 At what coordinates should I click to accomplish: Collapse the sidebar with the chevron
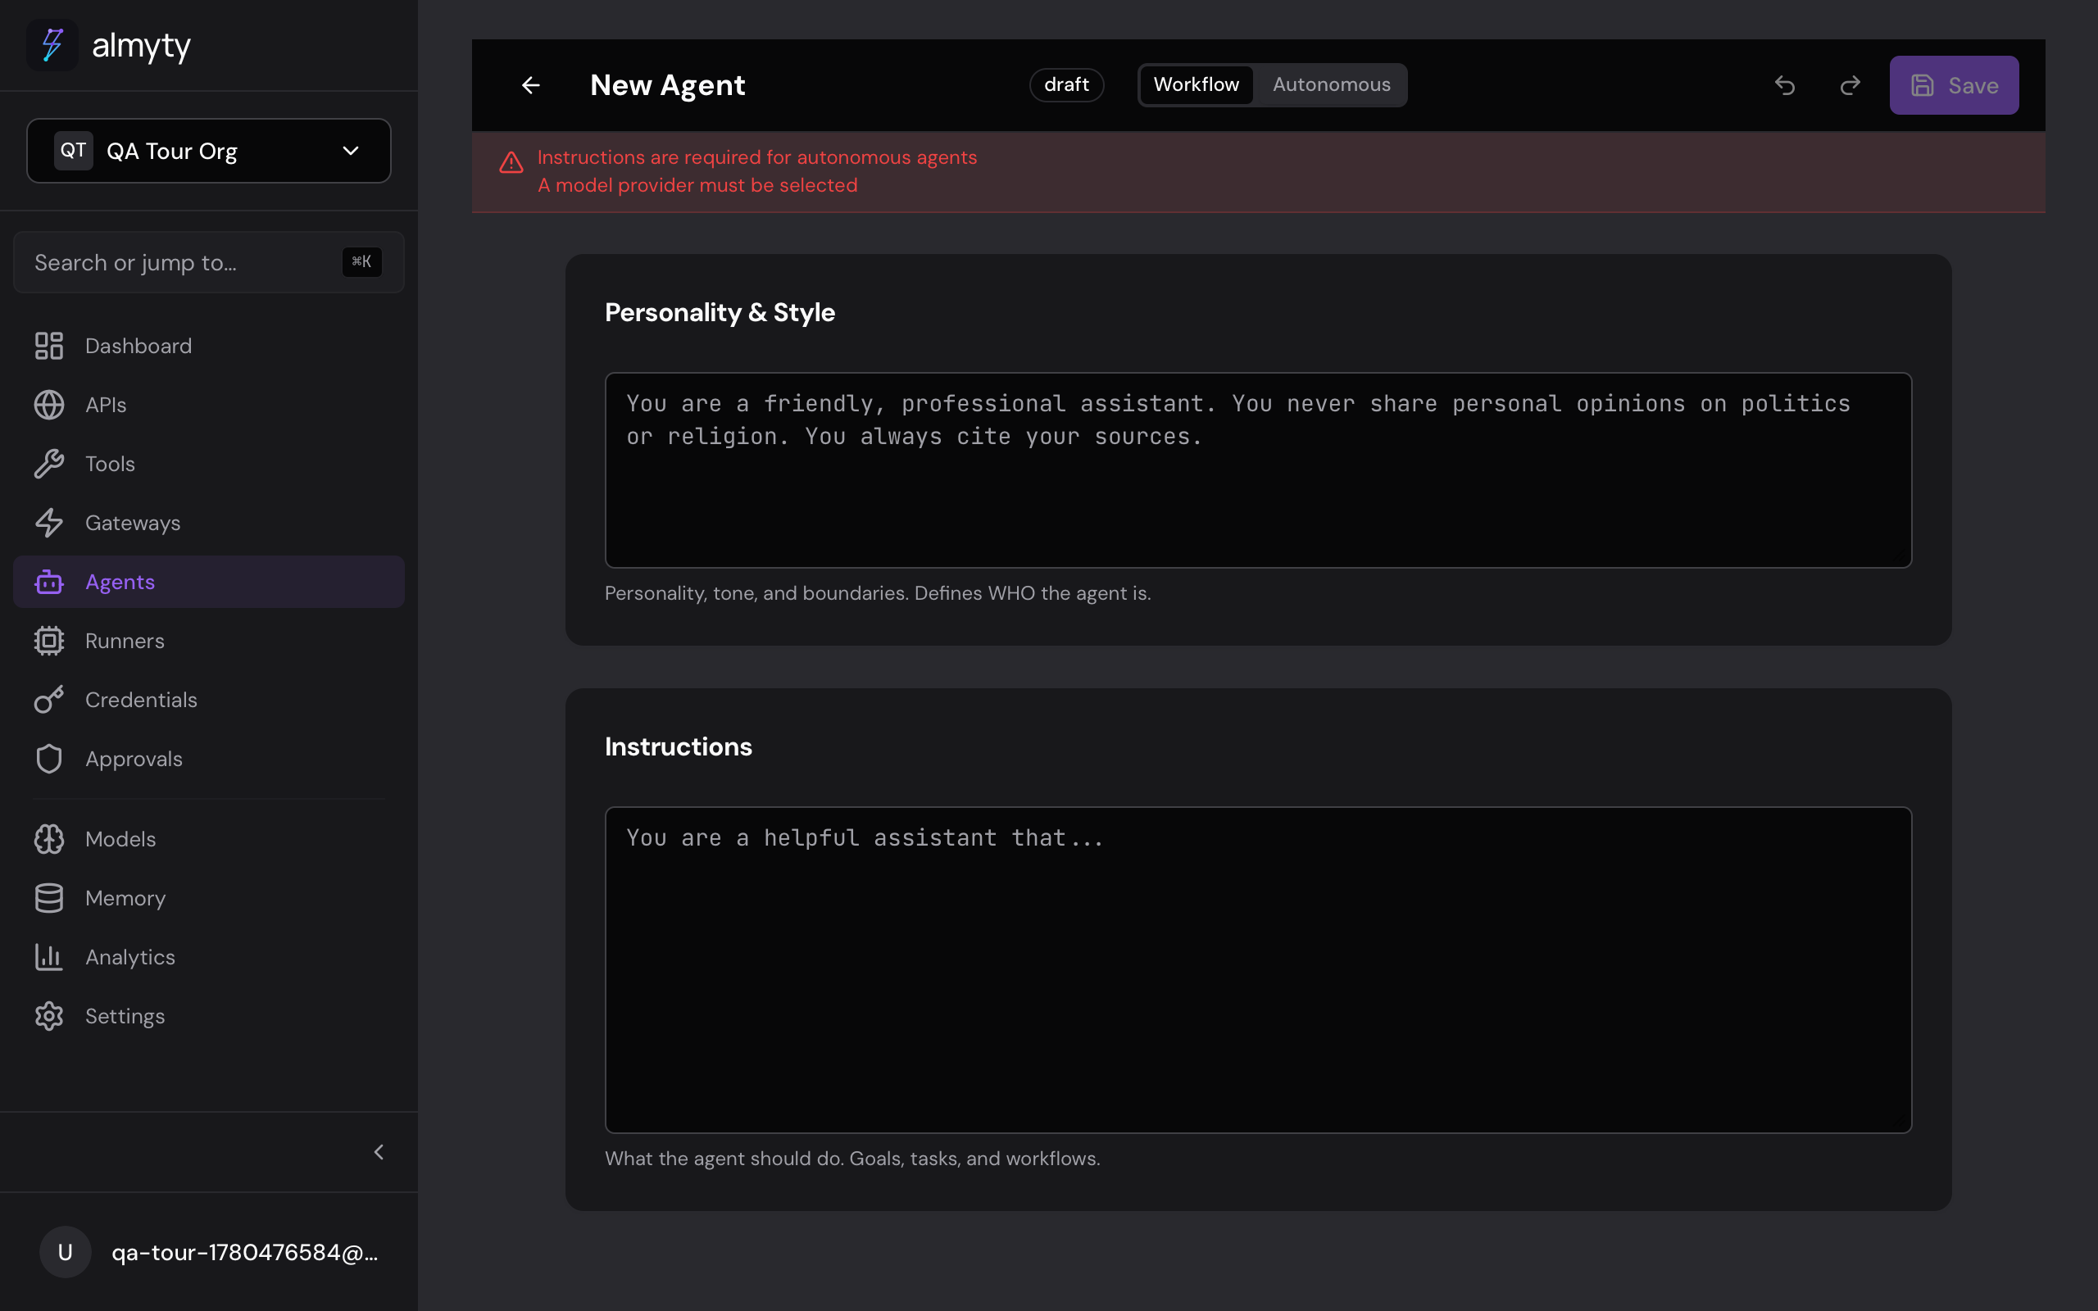click(x=379, y=1151)
